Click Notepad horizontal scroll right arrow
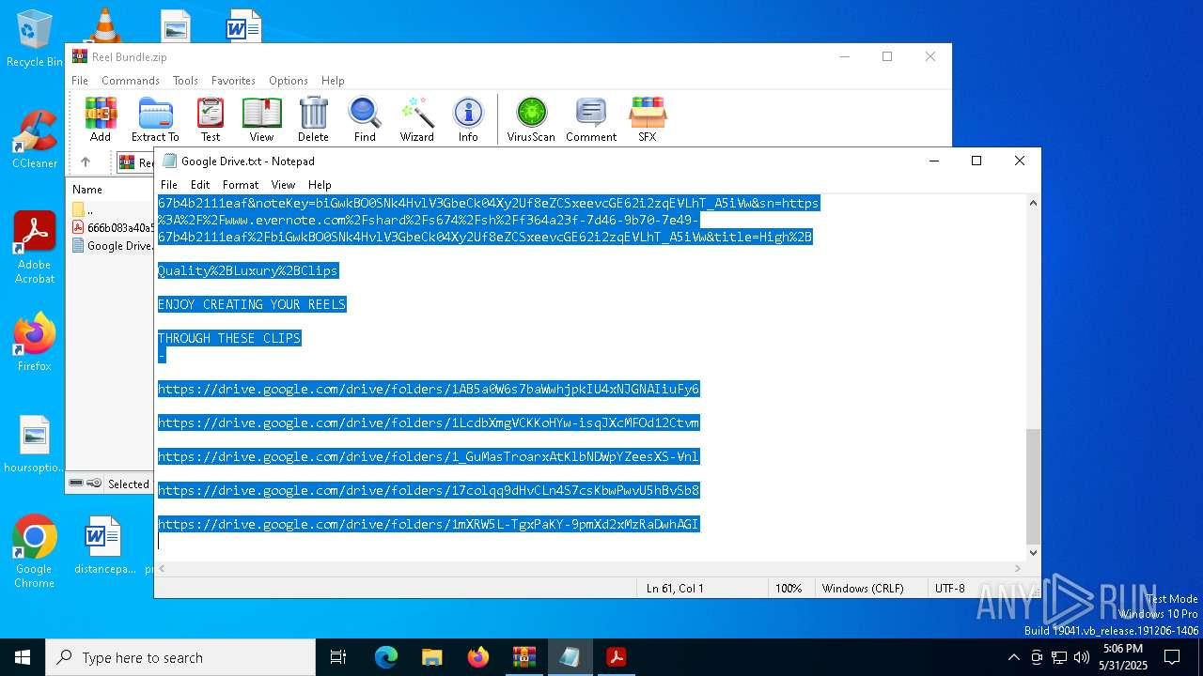Viewport: 1203px width, 676px height. pyautogui.click(x=1017, y=568)
